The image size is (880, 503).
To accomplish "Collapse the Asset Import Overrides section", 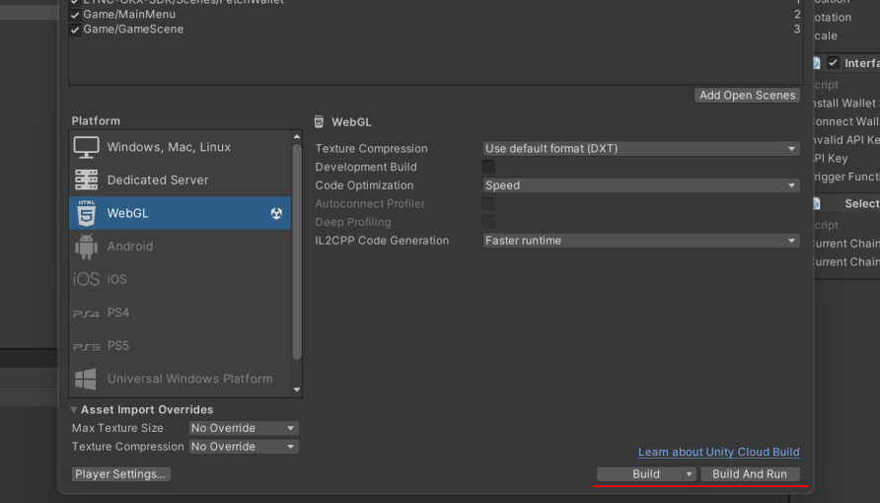I will [x=74, y=409].
